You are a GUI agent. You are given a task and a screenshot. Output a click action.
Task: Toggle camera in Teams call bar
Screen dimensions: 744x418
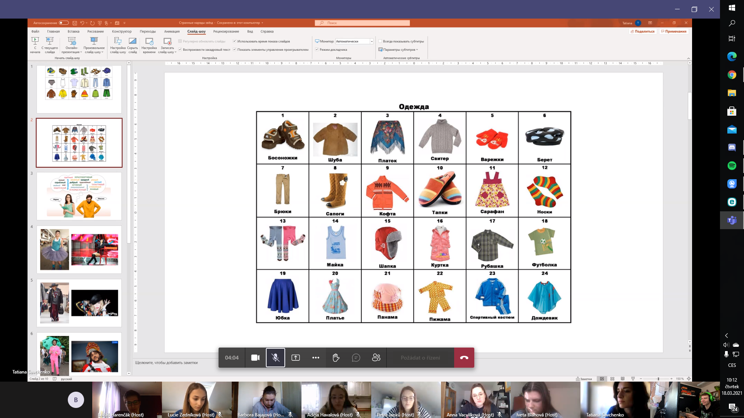click(255, 358)
